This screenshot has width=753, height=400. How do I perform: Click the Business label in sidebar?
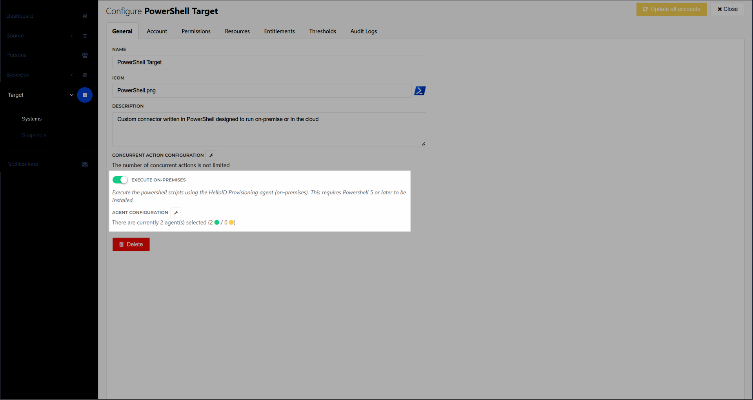[x=18, y=75]
